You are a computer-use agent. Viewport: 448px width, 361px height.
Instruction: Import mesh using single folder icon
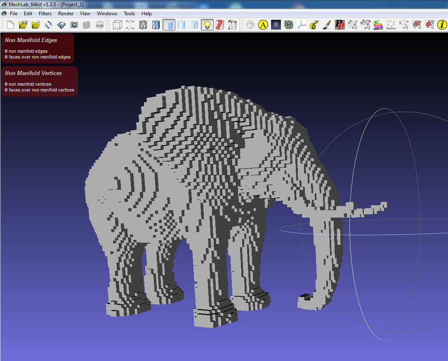pos(36,25)
